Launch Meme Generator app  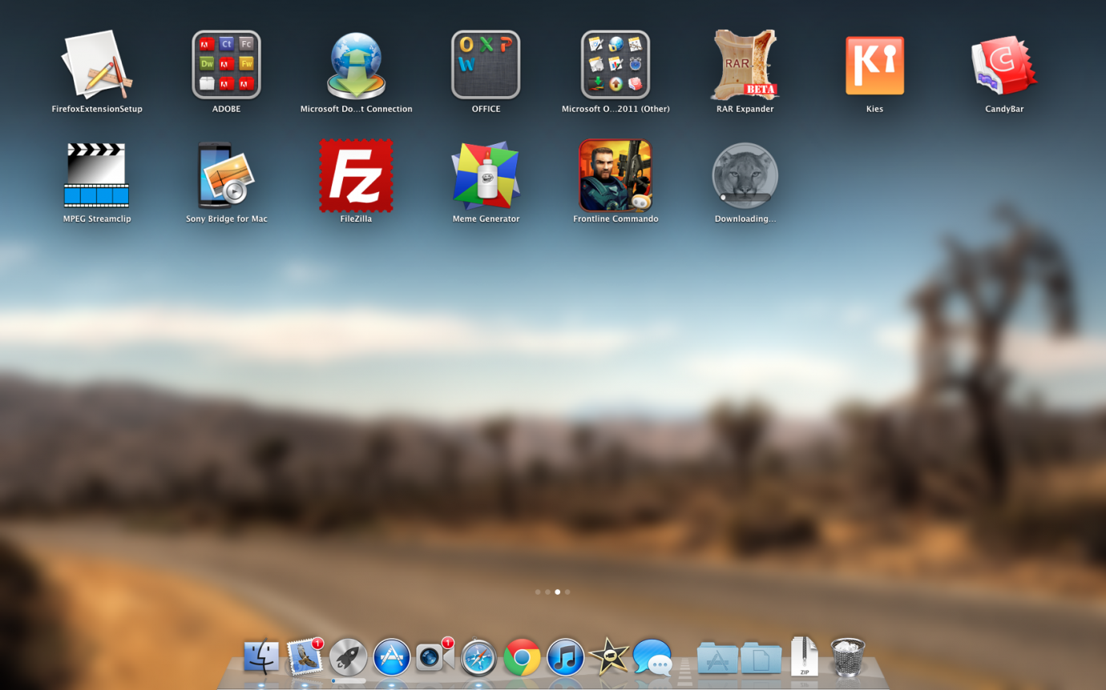coord(486,176)
